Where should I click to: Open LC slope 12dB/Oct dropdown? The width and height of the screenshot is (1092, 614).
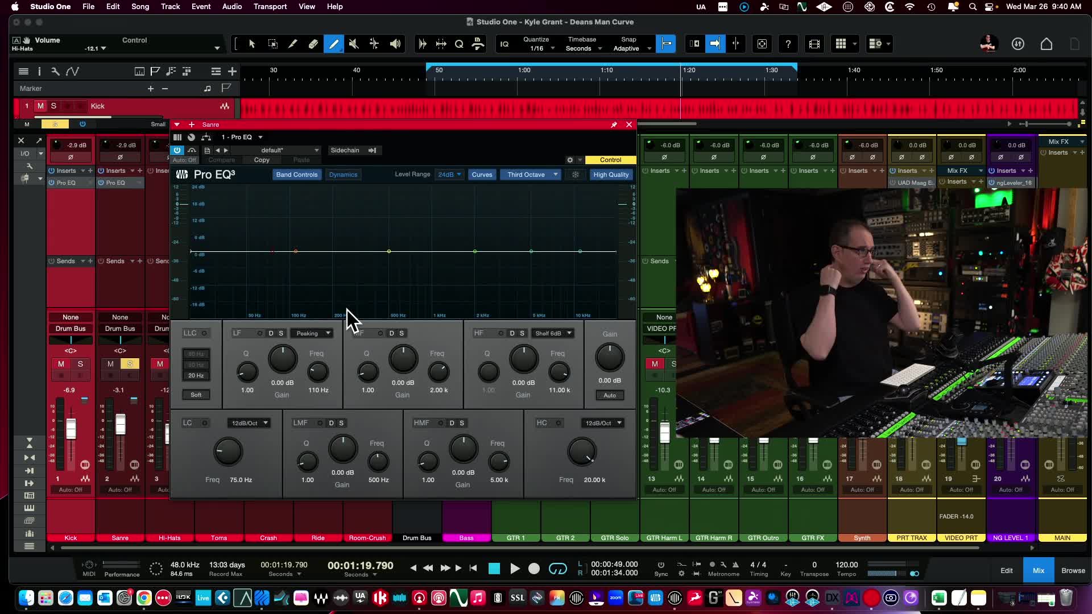pyautogui.click(x=249, y=423)
